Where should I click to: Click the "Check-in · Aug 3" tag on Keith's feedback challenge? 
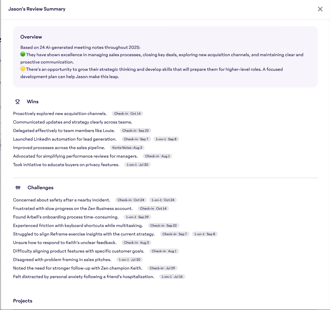tap(136, 243)
